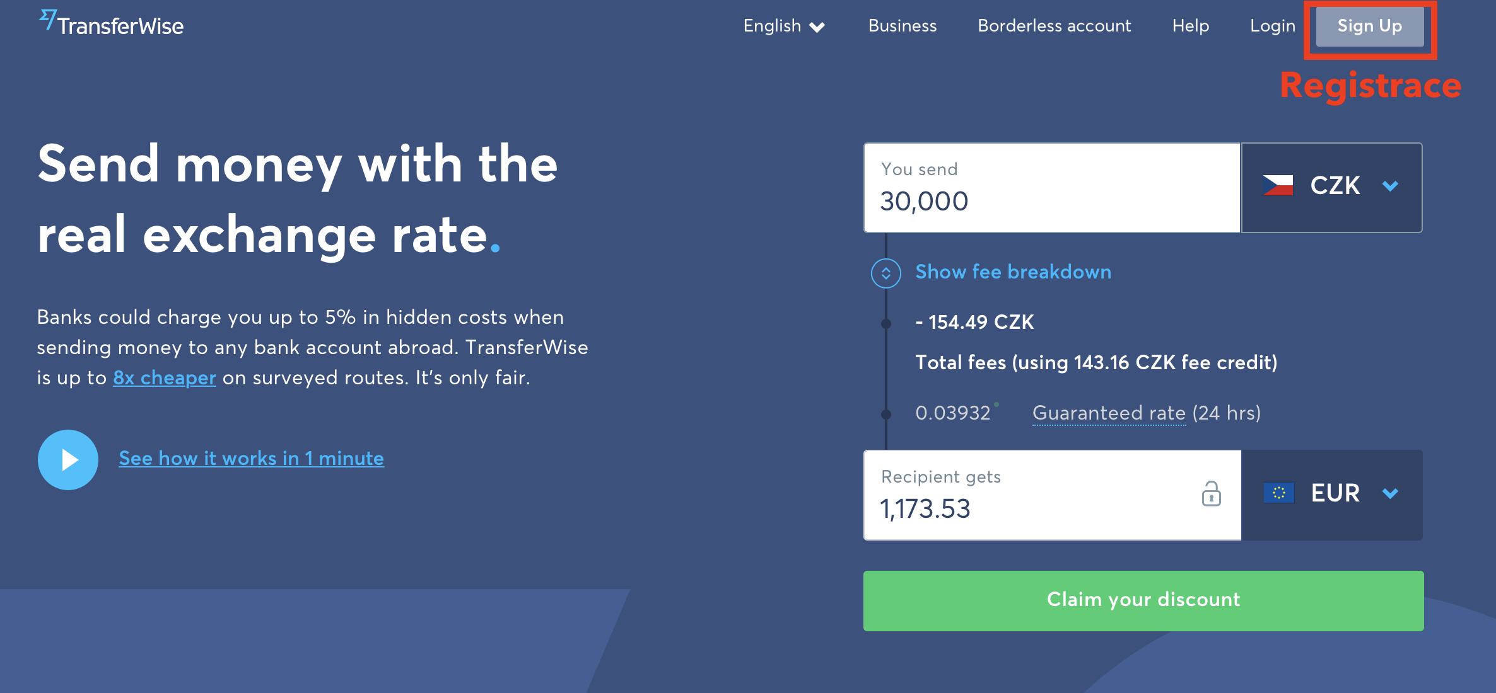This screenshot has height=693, width=1496.
Task: Click the Czech flag icon
Action: [x=1278, y=186]
